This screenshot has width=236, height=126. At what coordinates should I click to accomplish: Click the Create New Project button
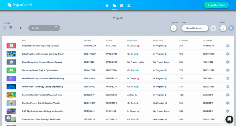(x=217, y=5)
